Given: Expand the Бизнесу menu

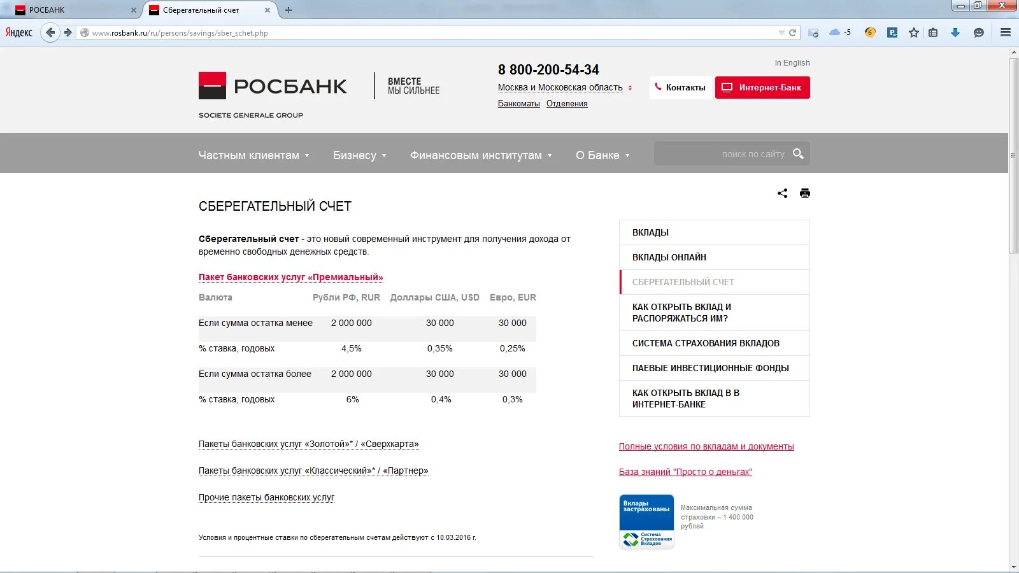Looking at the screenshot, I should point(360,155).
